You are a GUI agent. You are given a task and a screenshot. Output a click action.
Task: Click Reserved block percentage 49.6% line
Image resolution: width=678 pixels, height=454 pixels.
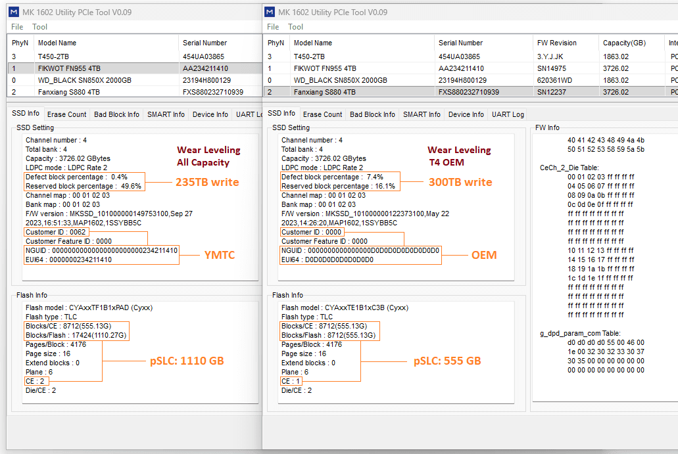pyautogui.click(x=84, y=186)
